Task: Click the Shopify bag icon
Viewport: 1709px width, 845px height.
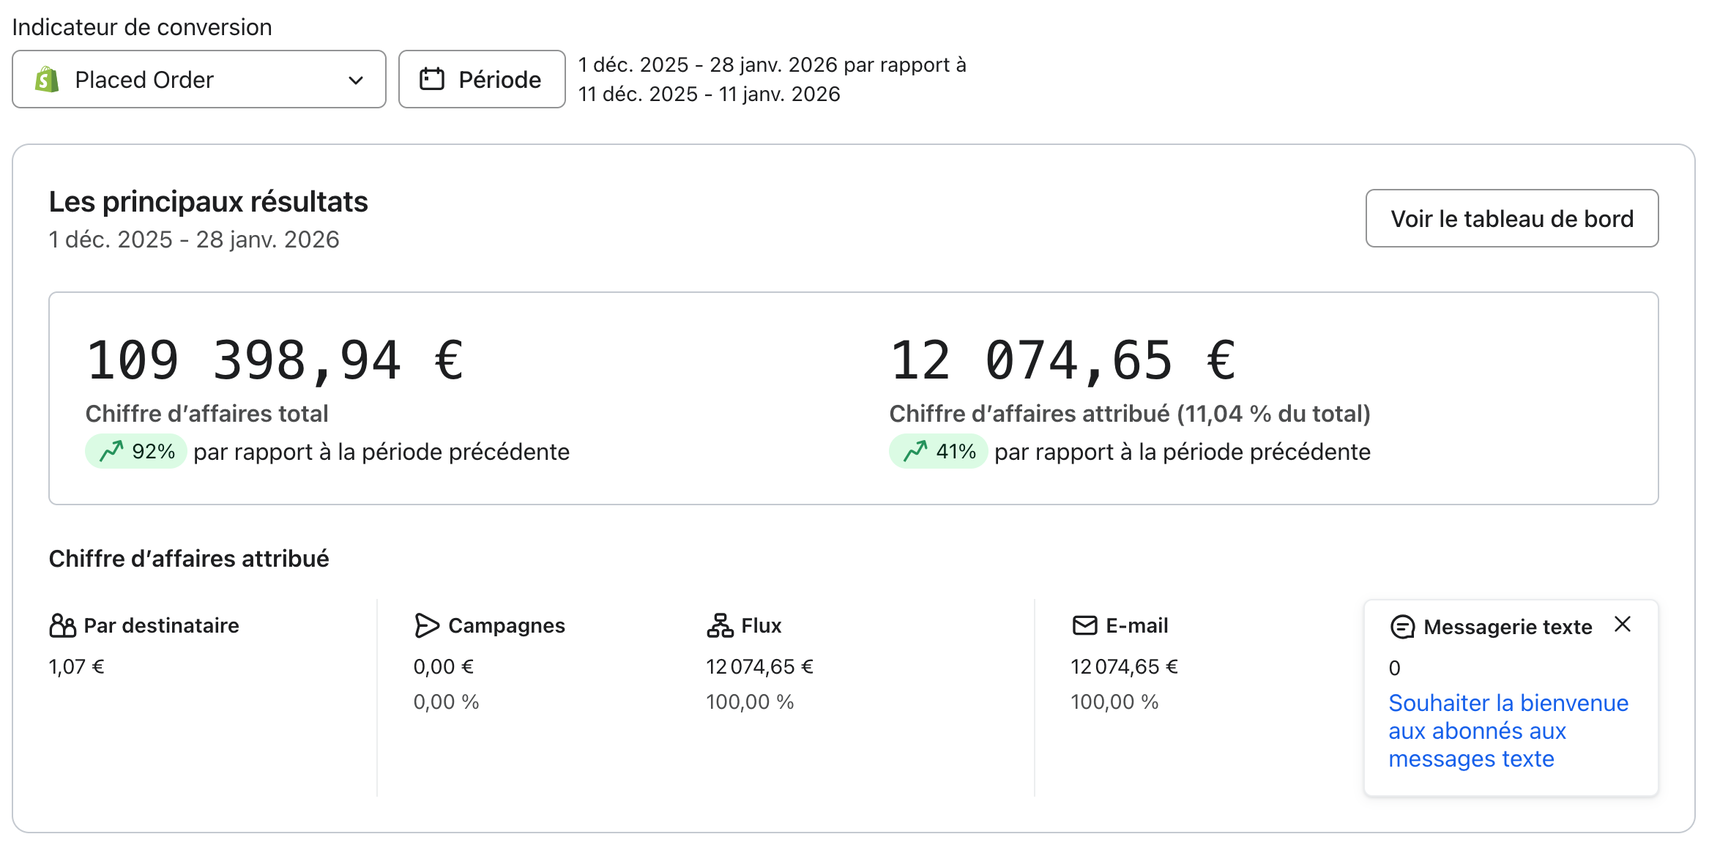Action: coord(47,79)
